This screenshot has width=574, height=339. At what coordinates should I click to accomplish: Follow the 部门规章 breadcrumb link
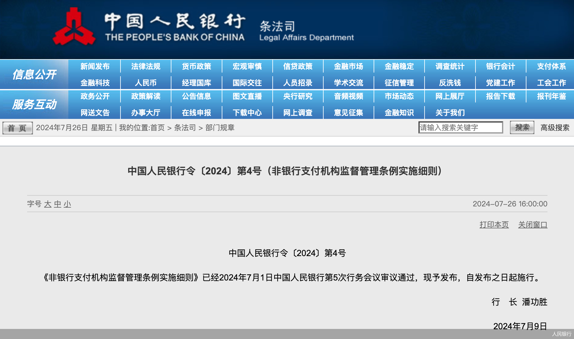[x=220, y=128]
